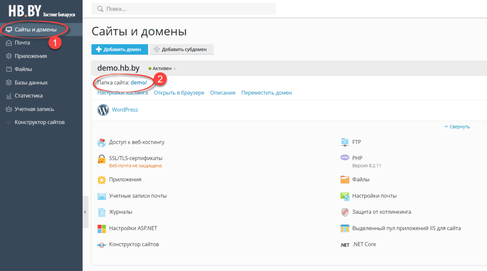Open the mail accounts envelope icon

[x=101, y=196]
